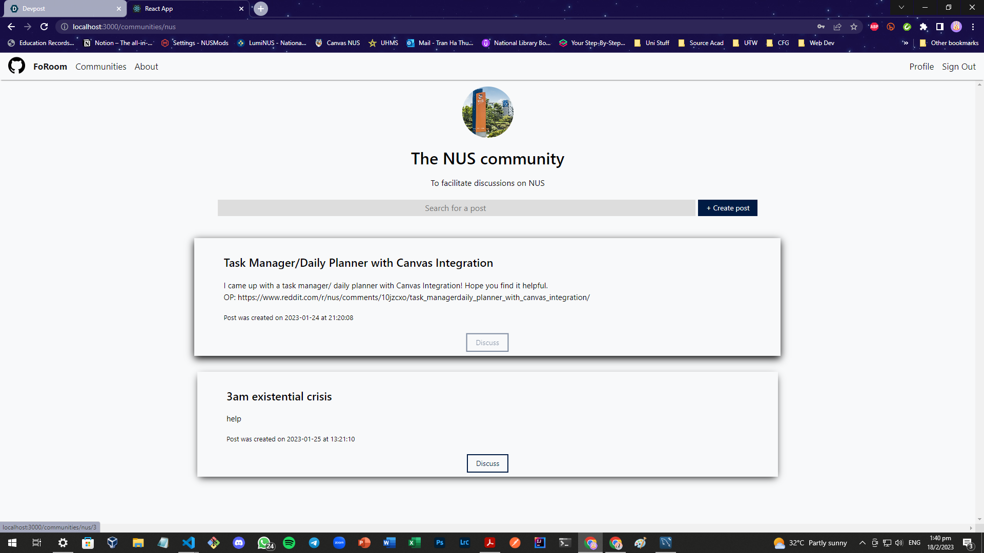Viewport: 984px width, 553px height.
Task: Click the share page icon in address bar
Action: 837,27
